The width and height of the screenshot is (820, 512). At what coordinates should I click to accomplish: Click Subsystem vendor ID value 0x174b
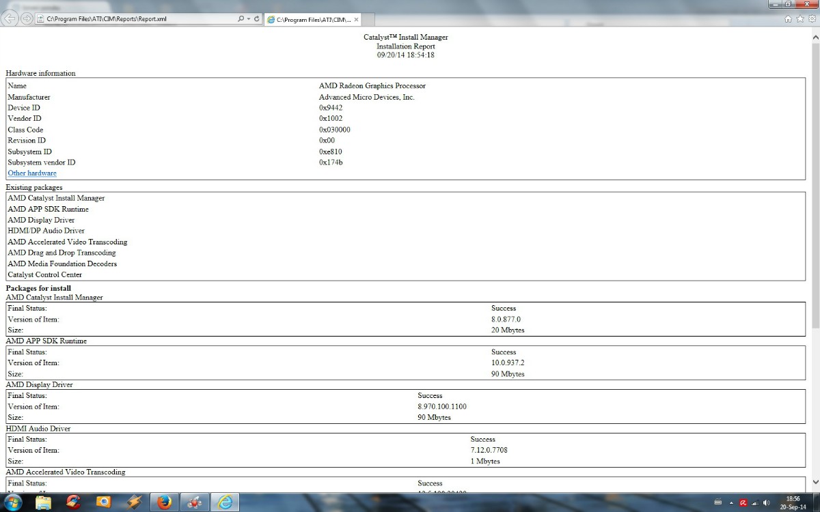pos(331,162)
